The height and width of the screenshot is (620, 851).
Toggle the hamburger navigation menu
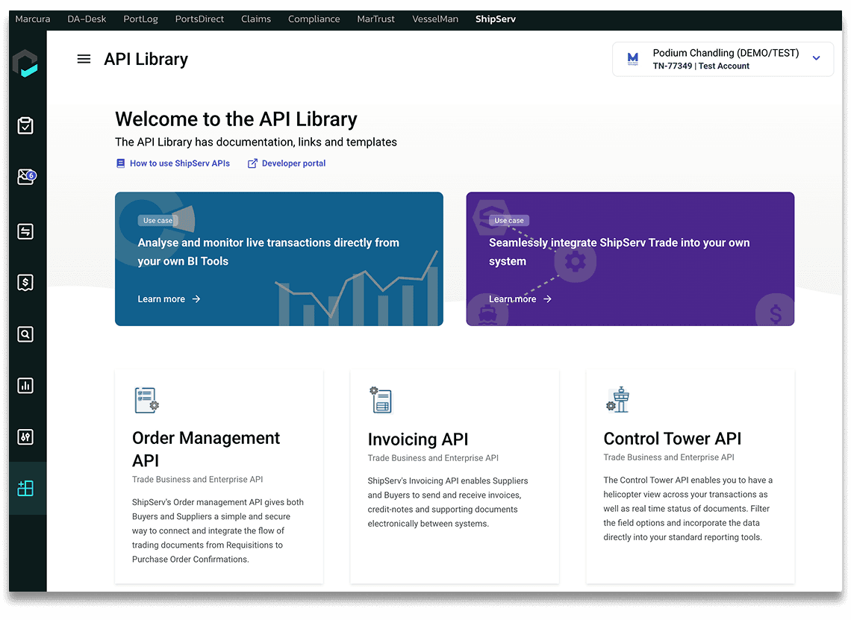point(84,59)
